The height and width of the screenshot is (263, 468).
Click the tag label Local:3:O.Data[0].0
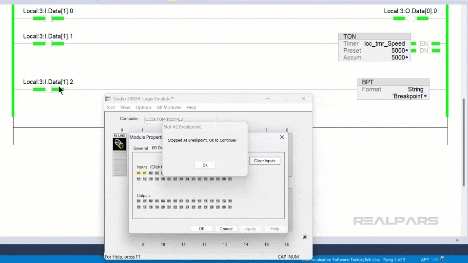coord(410,11)
